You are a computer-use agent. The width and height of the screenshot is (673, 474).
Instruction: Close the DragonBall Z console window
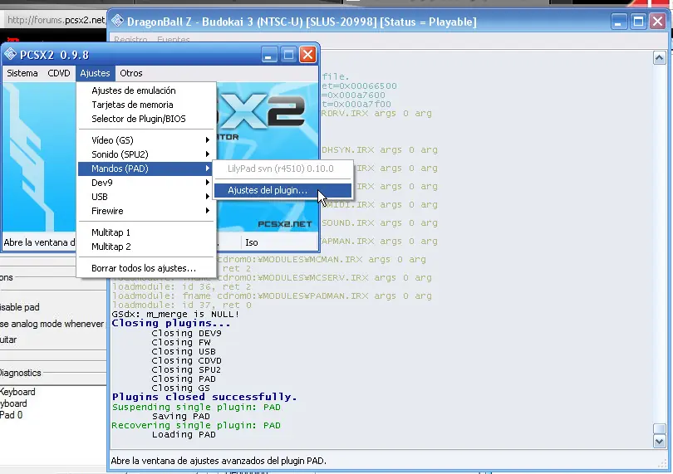657,22
